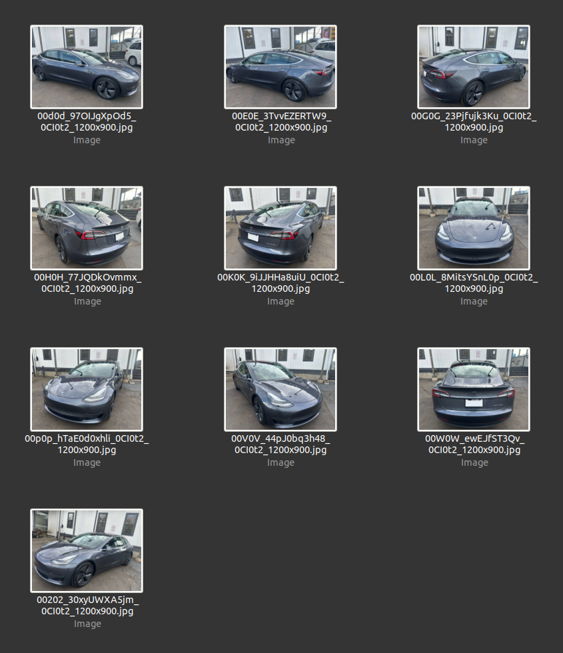
Task: Click the filename label starting with 00p0p_hTaE0d0xhli
Action: click(87, 444)
